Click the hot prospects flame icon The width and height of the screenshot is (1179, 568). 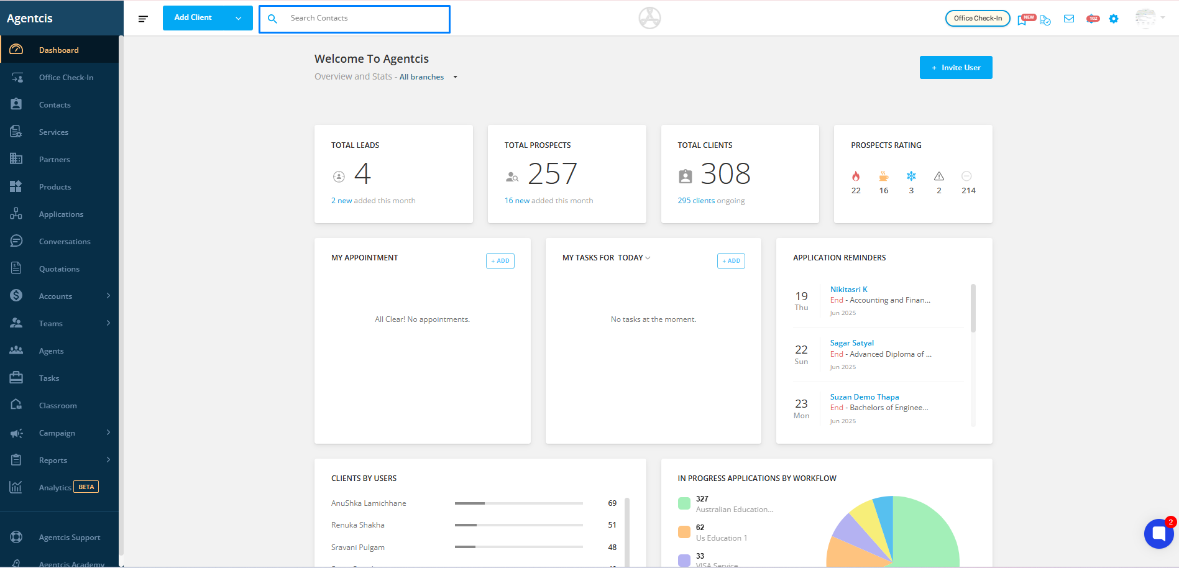[x=856, y=176]
